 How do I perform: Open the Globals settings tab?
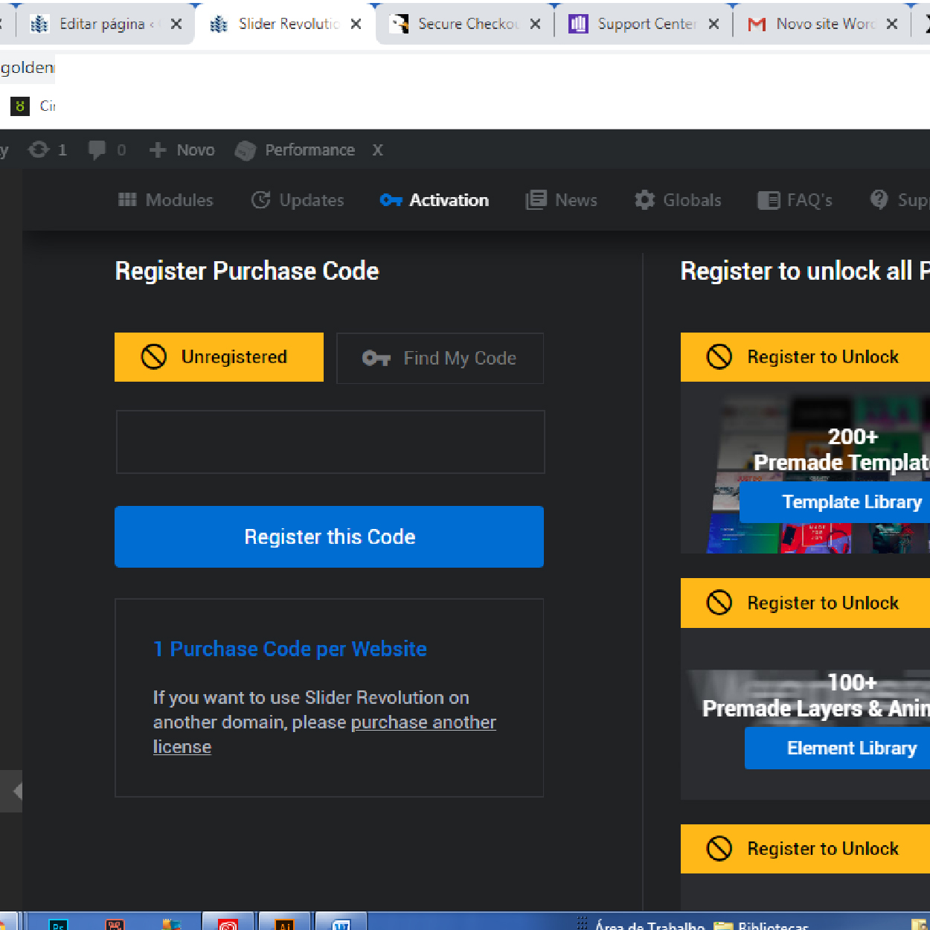(678, 200)
